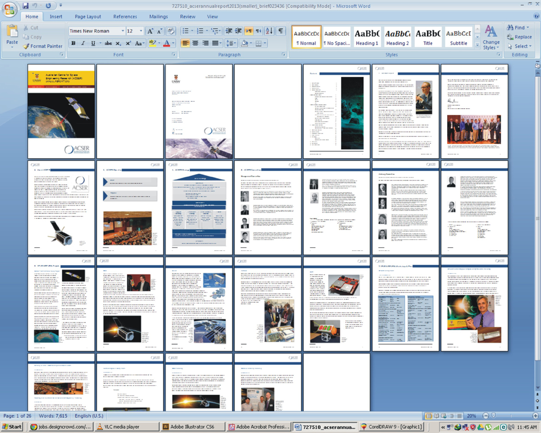541x433 pixels.
Task: Click the Increase Indent icon
Action: [x=239, y=31]
